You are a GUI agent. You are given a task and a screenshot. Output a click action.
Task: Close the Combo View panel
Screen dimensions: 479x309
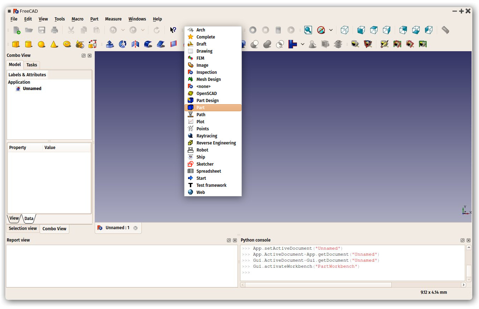tap(89, 56)
